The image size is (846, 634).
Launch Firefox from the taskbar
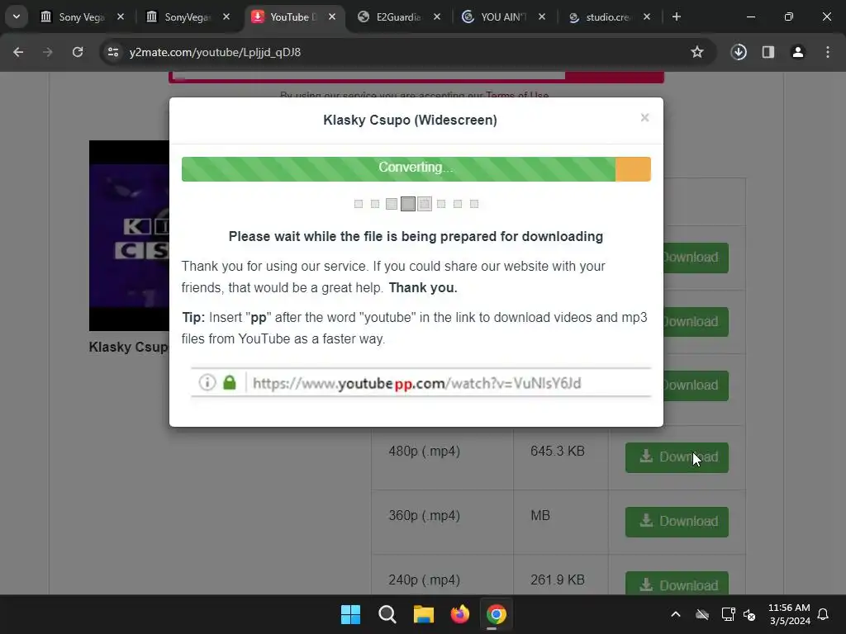pyautogui.click(x=459, y=614)
